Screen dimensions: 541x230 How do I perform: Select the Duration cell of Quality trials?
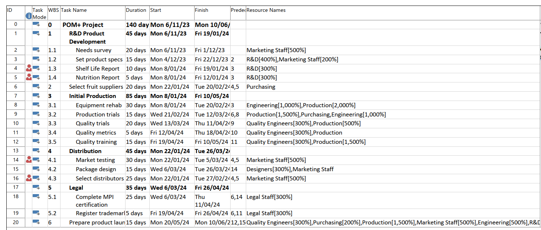(136, 123)
